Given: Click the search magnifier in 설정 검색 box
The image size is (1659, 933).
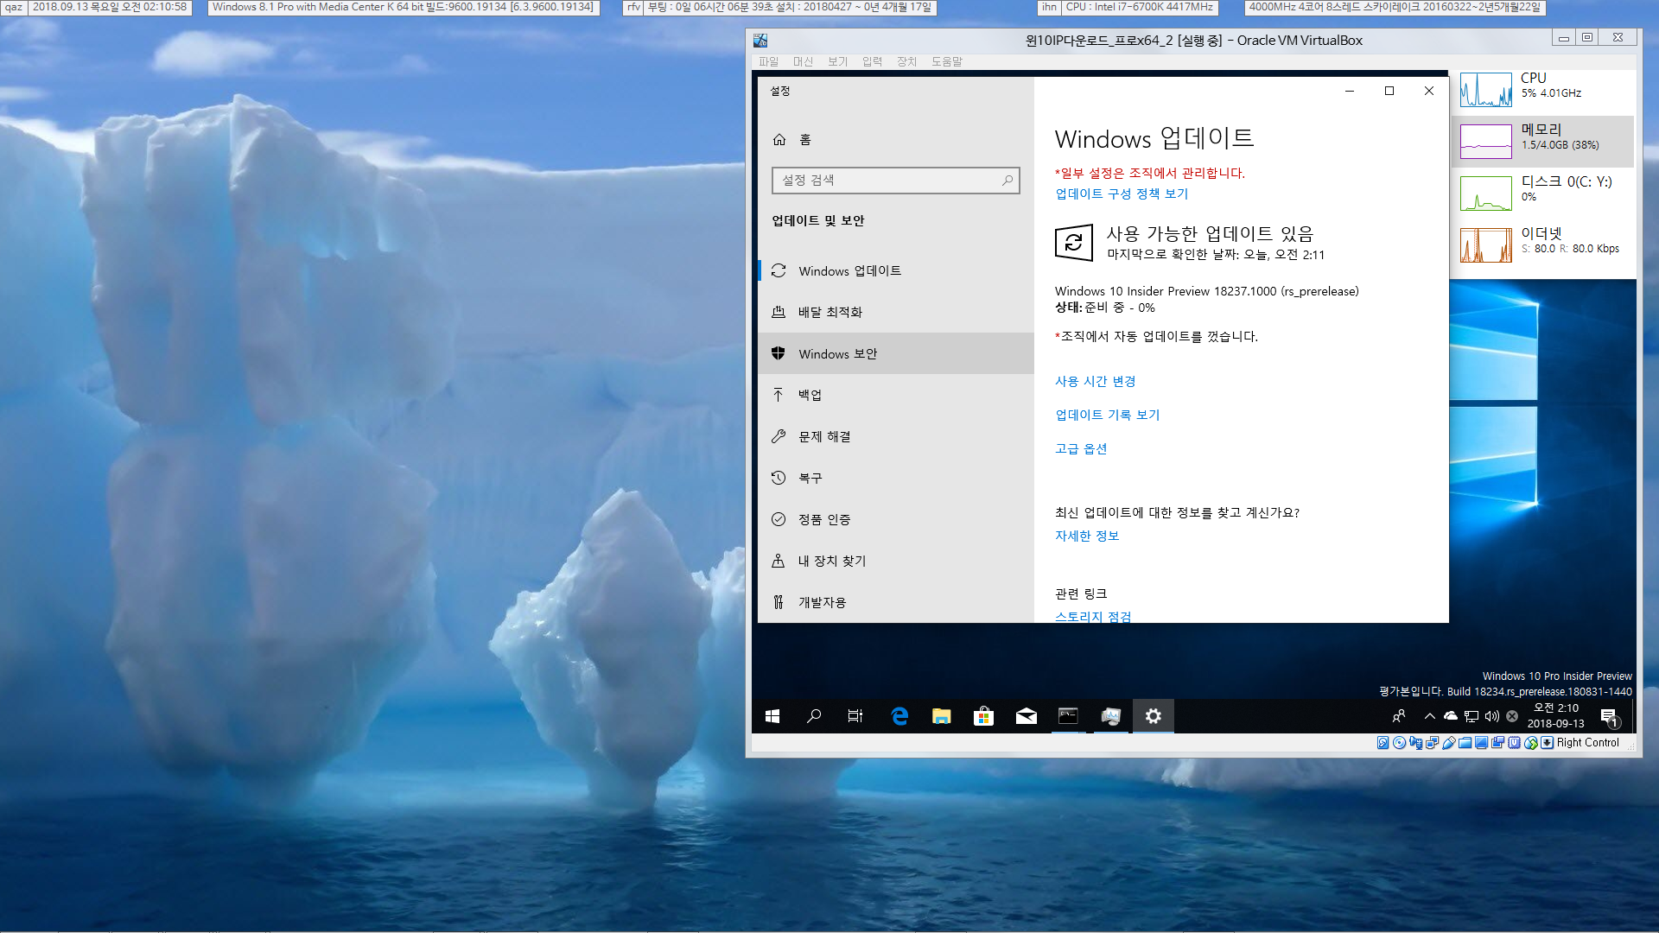Looking at the screenshot, I should pos(1007,180).
